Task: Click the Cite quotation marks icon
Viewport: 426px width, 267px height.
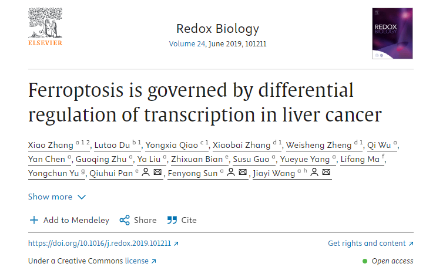Action: click(x=172, y=220)
